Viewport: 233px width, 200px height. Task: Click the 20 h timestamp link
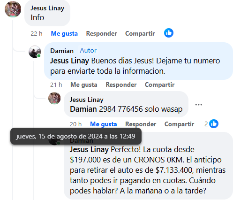coord(75,124)
